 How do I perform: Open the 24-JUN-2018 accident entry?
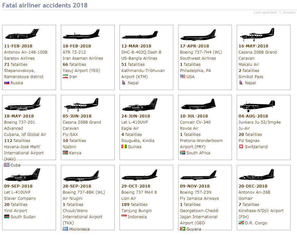[x=136, y=116]
